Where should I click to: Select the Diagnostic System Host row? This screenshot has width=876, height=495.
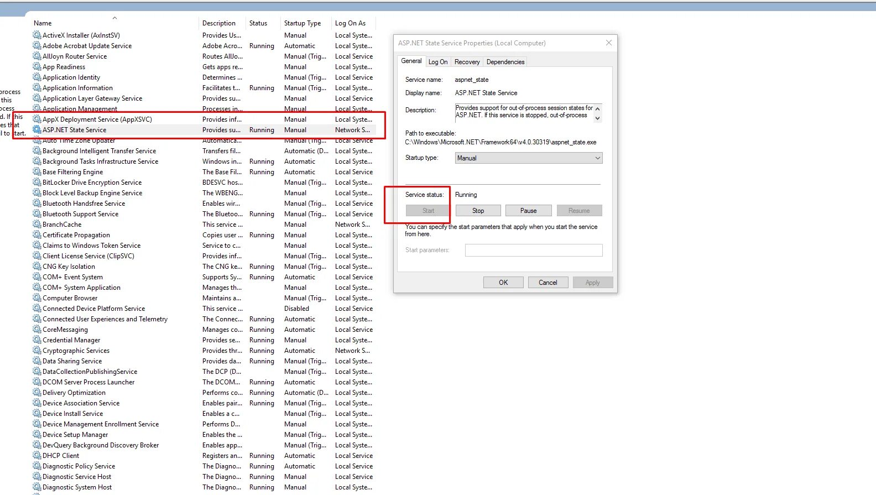pos(204,487)
